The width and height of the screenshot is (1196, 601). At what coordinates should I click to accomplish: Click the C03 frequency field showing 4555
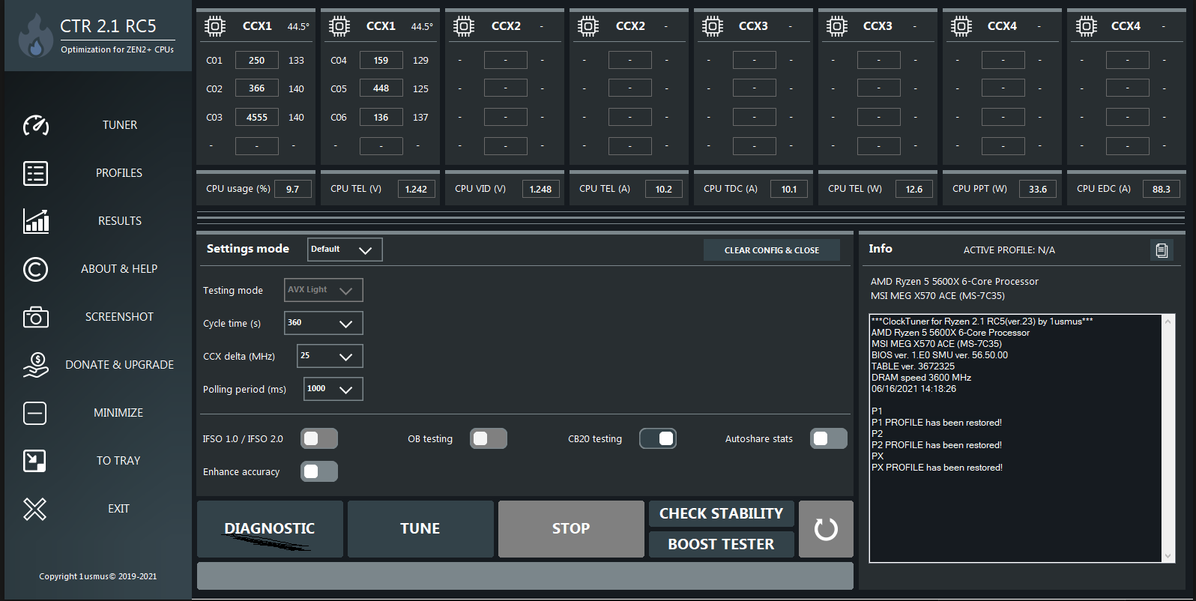pos(256,117)
